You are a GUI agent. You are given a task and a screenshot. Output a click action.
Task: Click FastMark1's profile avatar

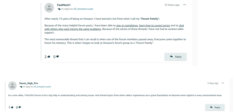coord(49,8)
